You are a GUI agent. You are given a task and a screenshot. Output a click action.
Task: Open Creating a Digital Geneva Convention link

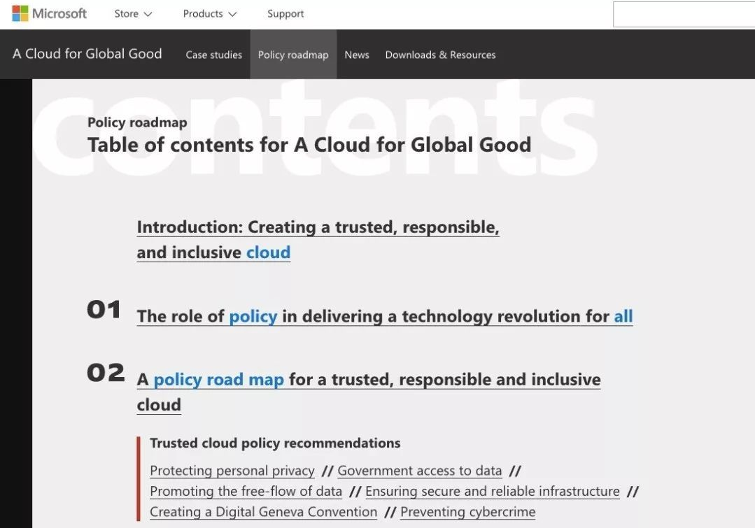pos(263,512)
